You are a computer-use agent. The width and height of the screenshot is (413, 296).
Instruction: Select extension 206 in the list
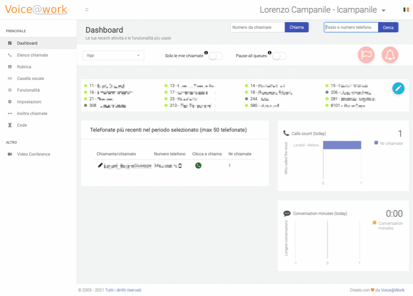348,92
